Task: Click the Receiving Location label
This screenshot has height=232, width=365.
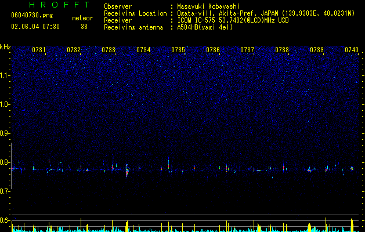Action: point(135,13)
